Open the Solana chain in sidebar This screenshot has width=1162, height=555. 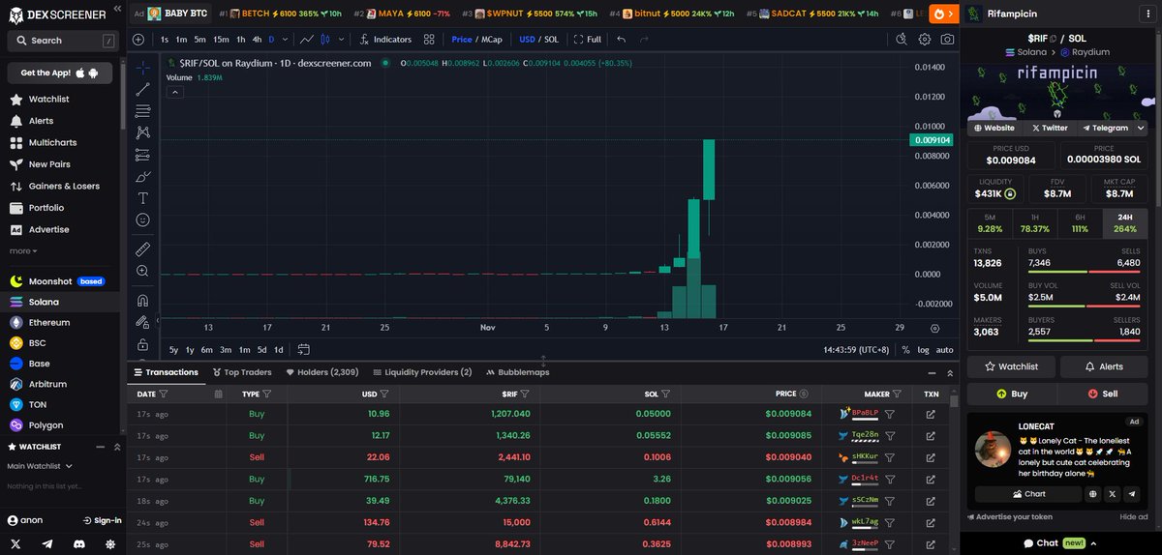click(x=44, y=302)
